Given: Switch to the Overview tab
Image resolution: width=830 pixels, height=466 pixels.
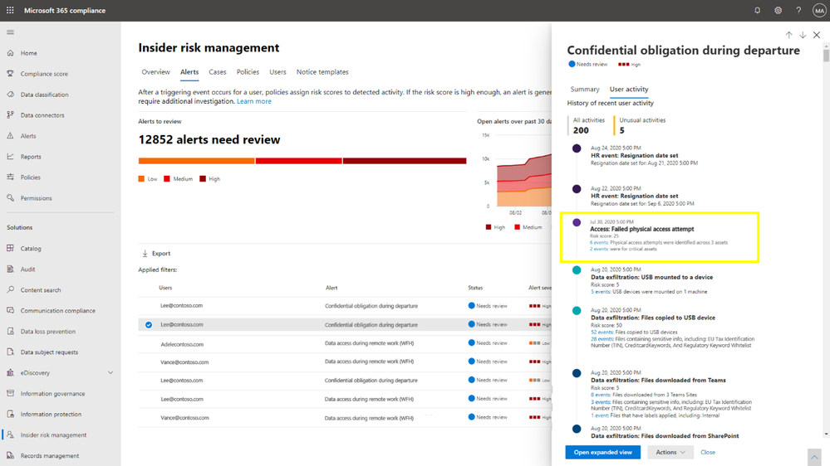Looking at the screenshot, I should pyautogui.click(x=155, y=72).
